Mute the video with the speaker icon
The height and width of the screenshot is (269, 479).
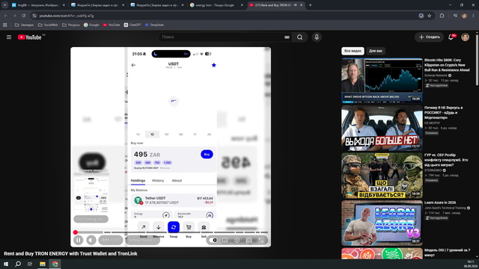tap(91, 240)
